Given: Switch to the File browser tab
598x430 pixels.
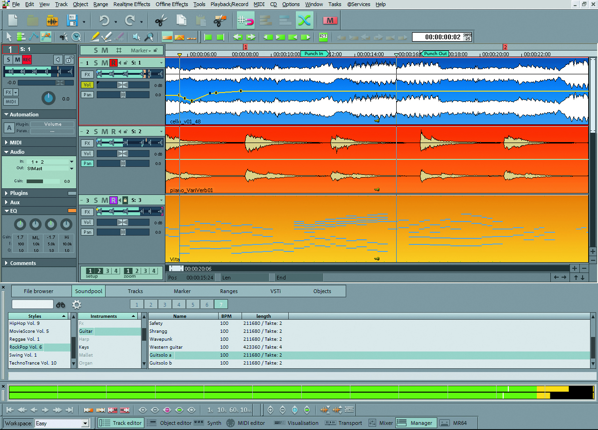Looking at the screenshot, I should pyautogui.click(x=39, y=291).
